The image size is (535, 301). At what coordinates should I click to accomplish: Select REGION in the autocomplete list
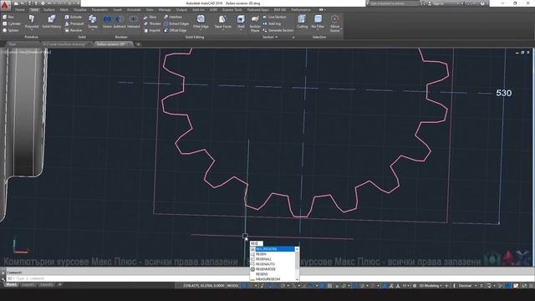[273, 249]
